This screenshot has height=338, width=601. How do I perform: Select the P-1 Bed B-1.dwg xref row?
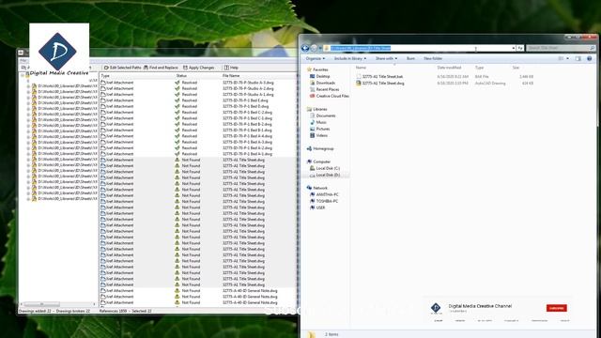click(x=198, y=130)
